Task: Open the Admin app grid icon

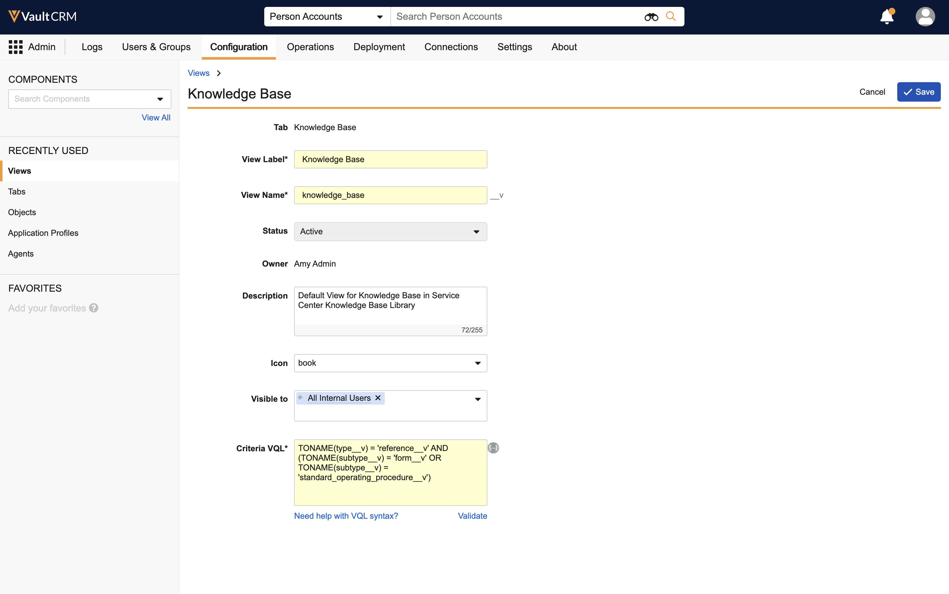Action: tap(16, 47)
